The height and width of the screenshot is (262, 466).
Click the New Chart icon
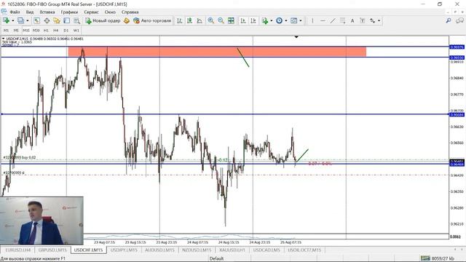(x=6, y=20)
